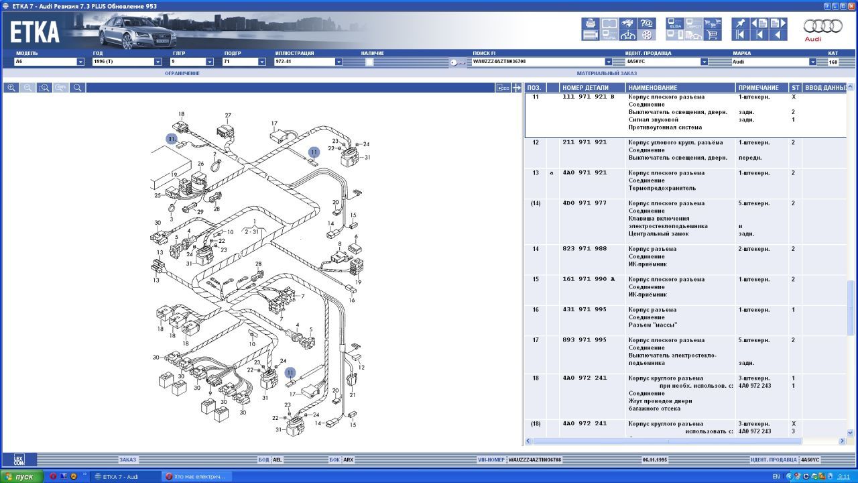The width and height of the screenshot is (858, 483).
Task: Click the plain left arrow back icon
Action: tap(778, 35)
